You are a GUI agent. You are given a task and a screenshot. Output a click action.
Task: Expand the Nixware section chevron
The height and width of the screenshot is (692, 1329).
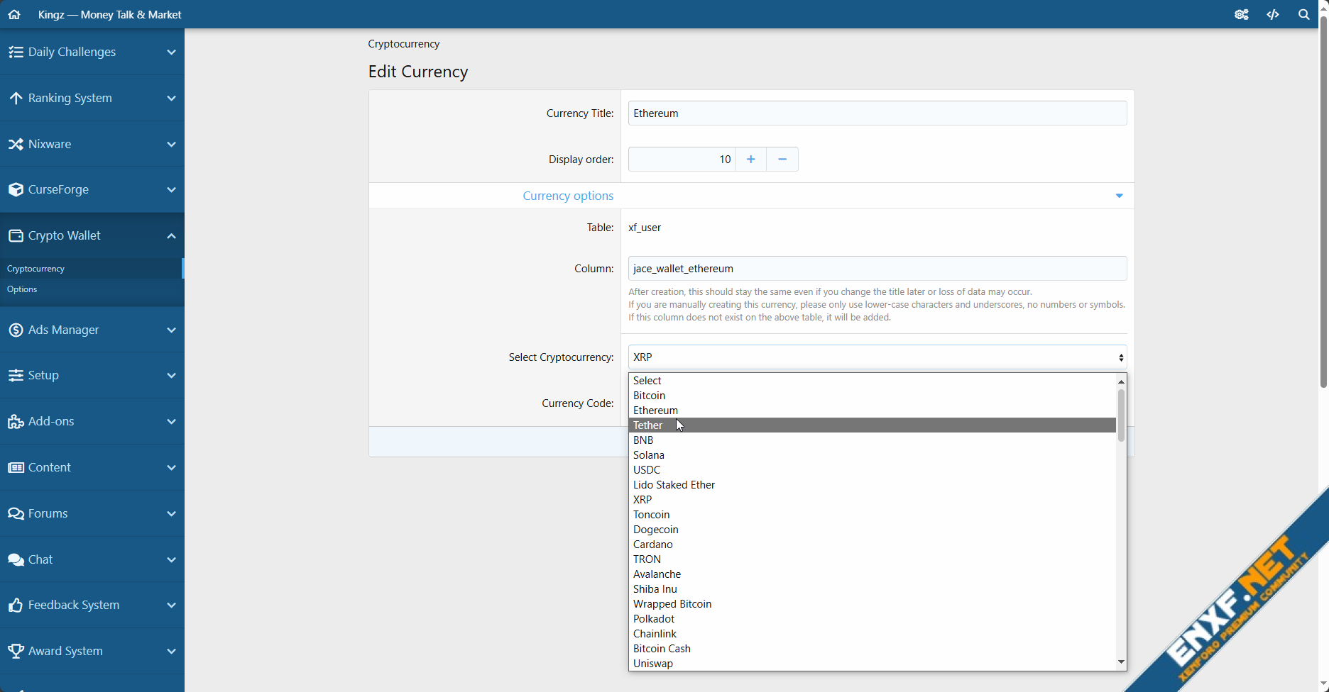pos(171,144)
